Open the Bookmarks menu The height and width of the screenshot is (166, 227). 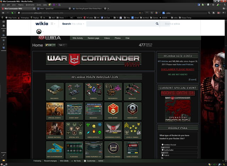tap(30, 5)
